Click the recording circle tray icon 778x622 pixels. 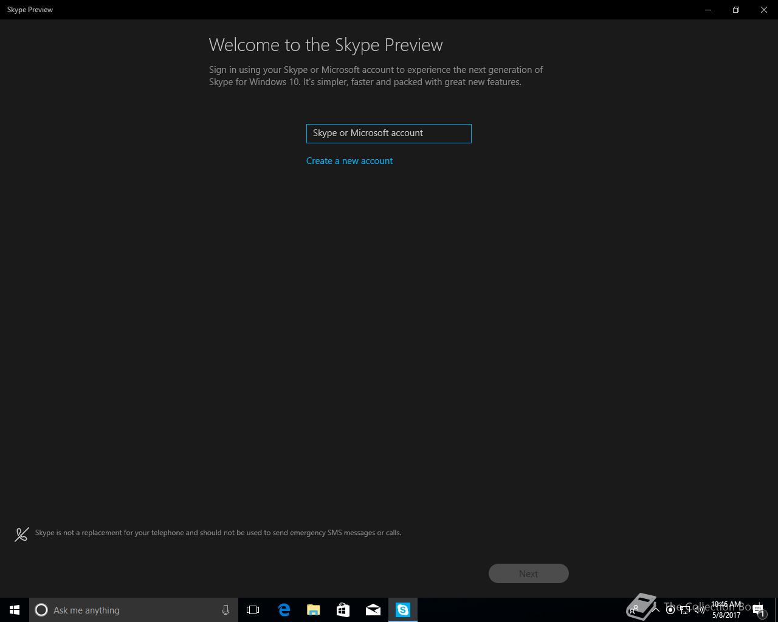670,610
